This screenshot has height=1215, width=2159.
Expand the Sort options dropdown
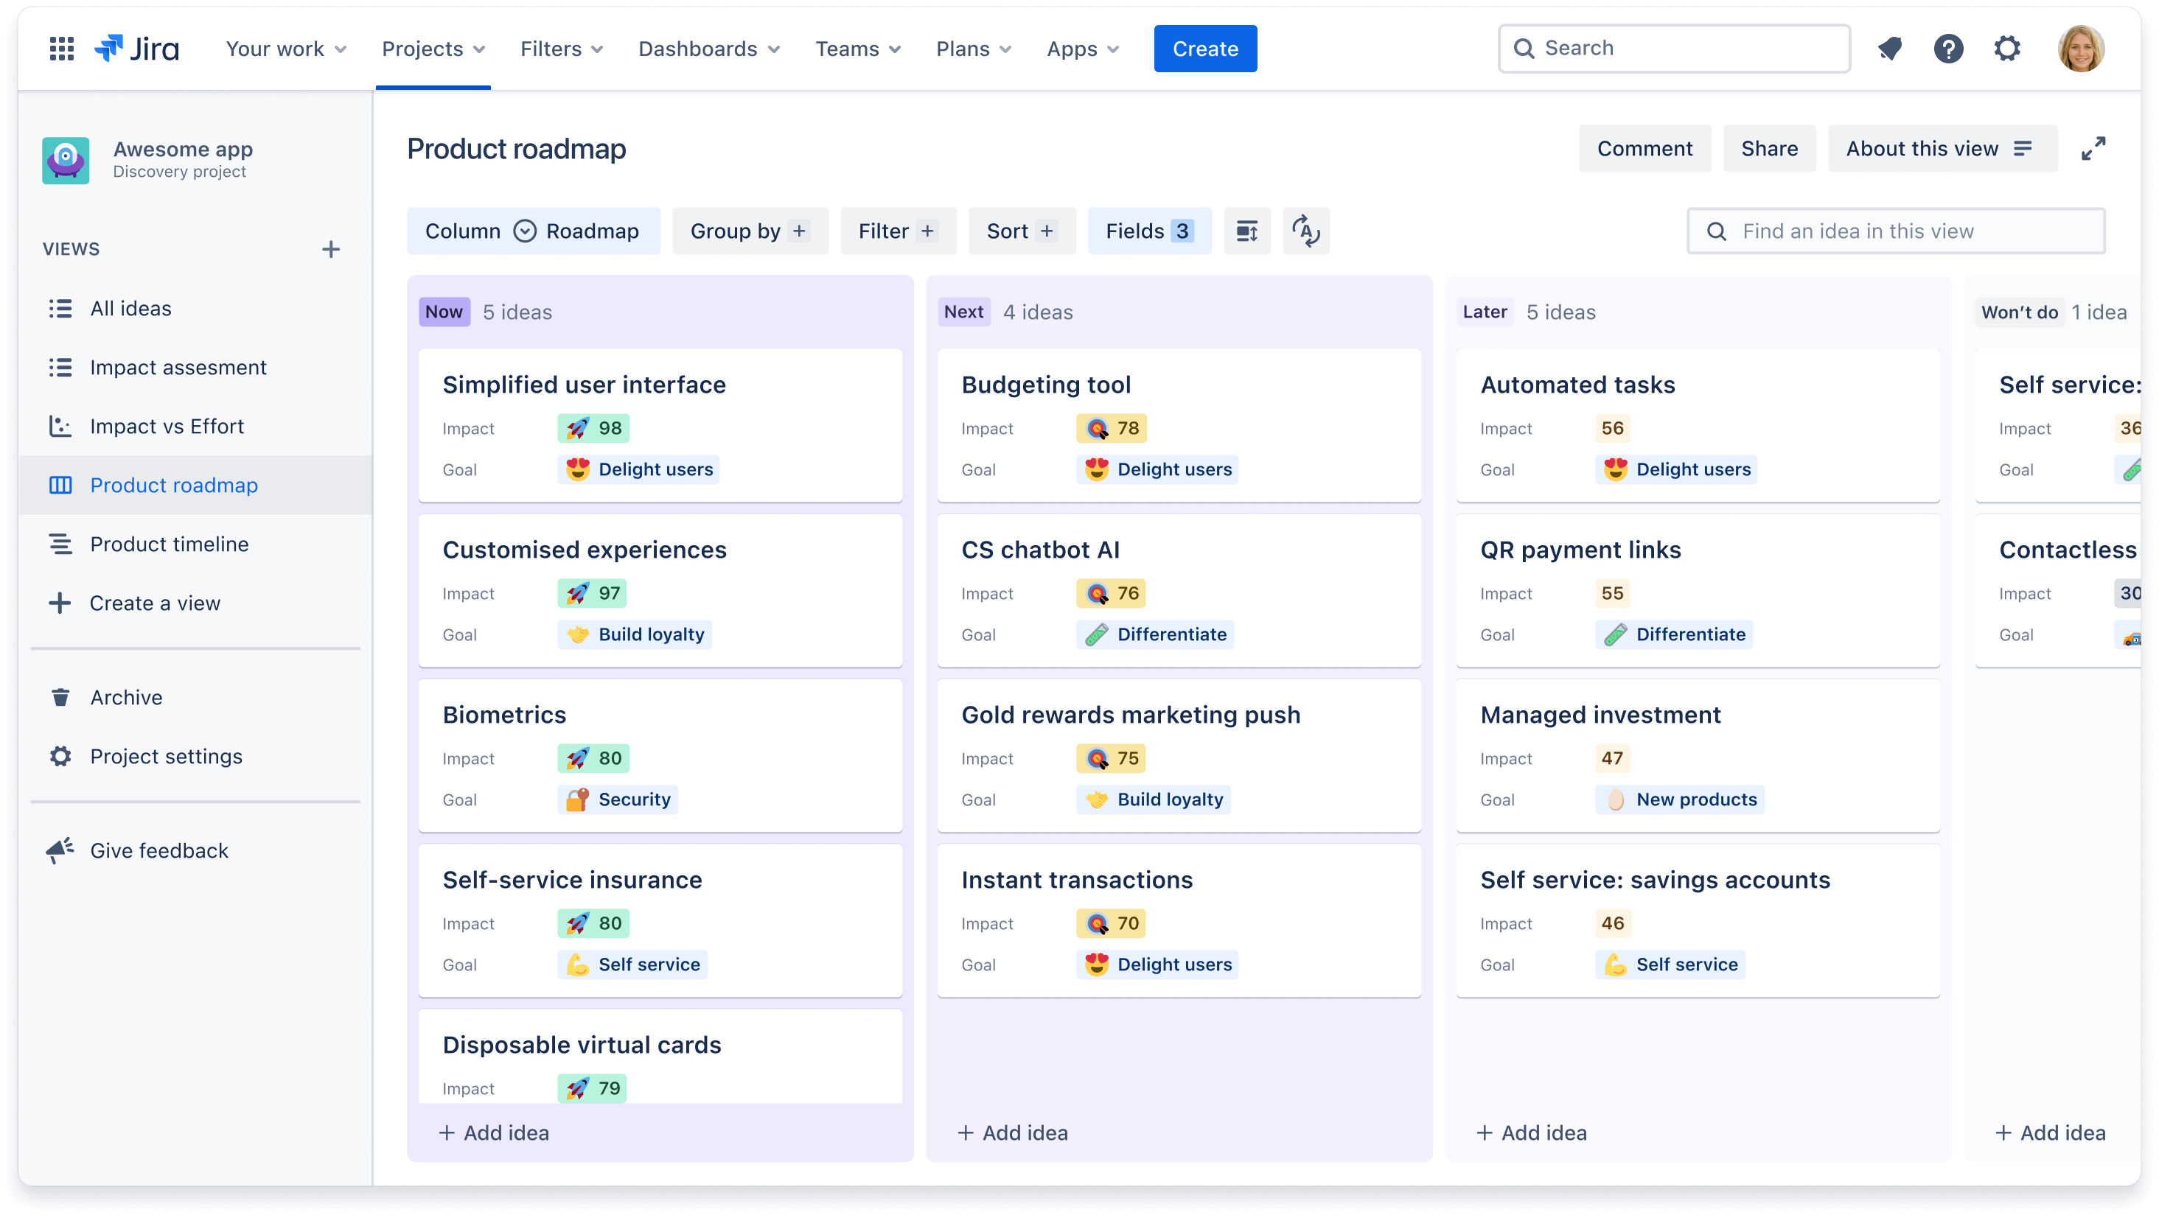pos(1019,231)
